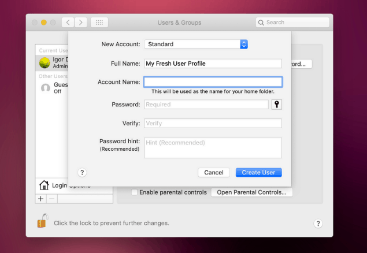Click into the Account Name field

point(213,82)
